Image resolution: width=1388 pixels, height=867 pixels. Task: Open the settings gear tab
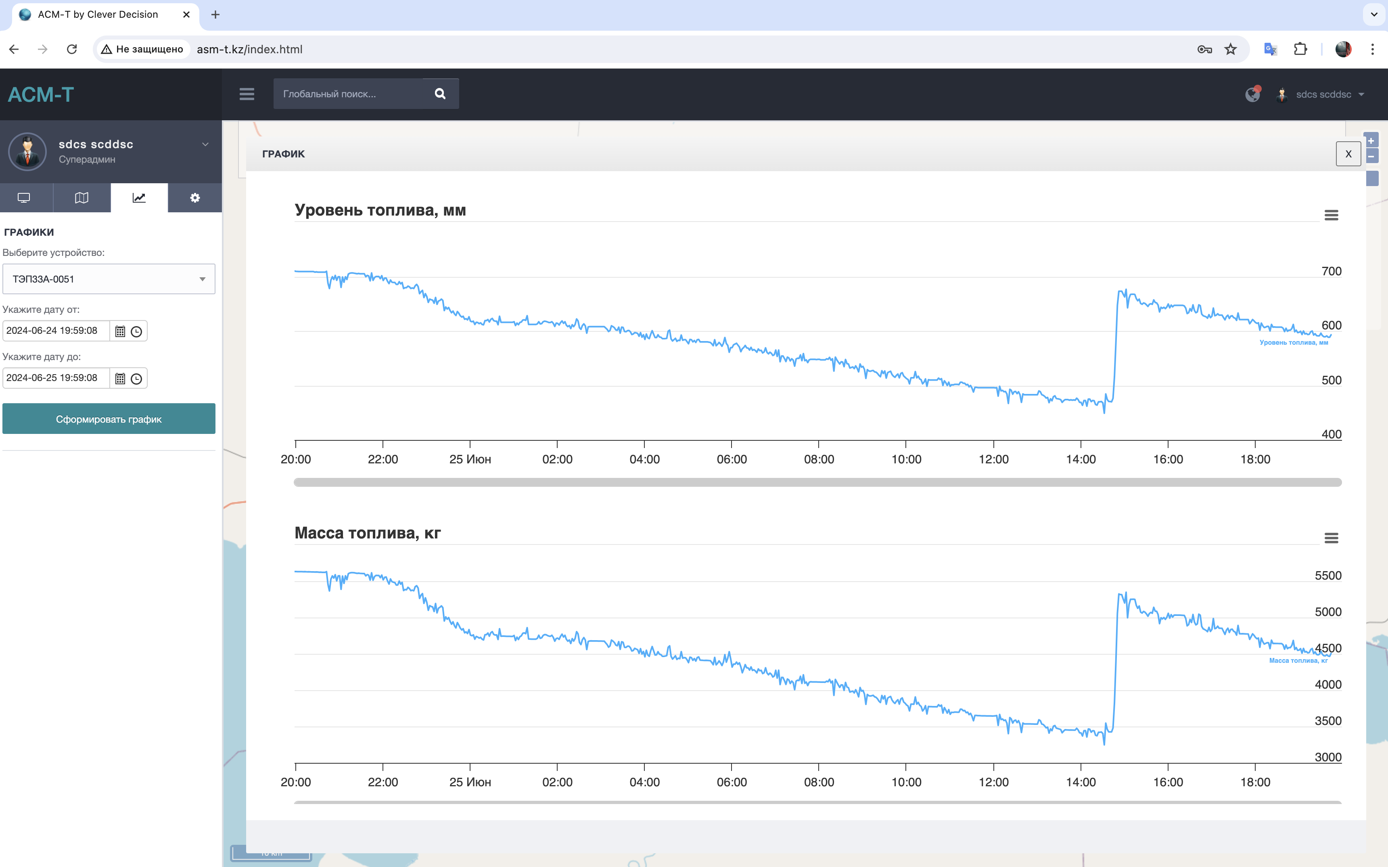point(195,198)
